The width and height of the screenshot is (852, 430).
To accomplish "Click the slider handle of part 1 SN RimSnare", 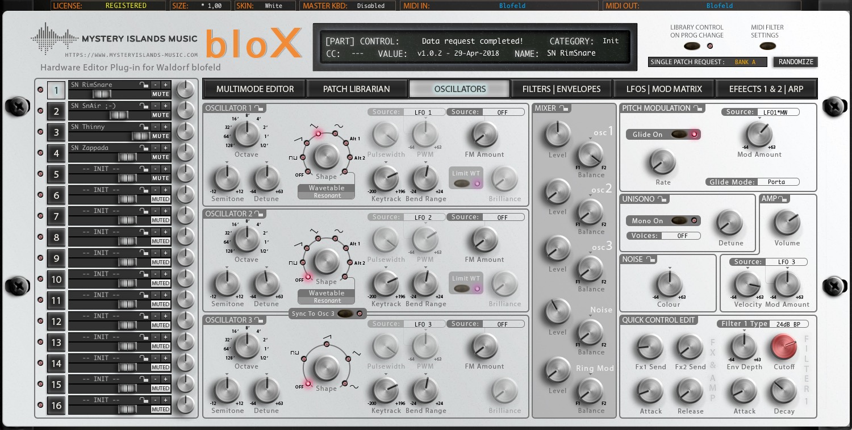I will click(103, 94).
